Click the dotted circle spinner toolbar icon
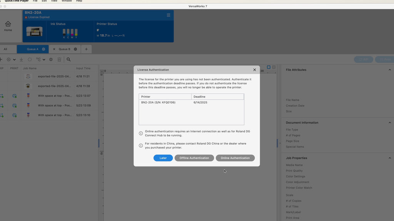This screenshot has height=221, width=394. point(30,59)
